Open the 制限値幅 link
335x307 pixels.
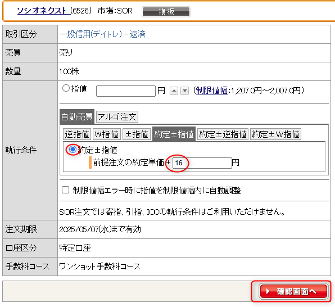point(212,91)
